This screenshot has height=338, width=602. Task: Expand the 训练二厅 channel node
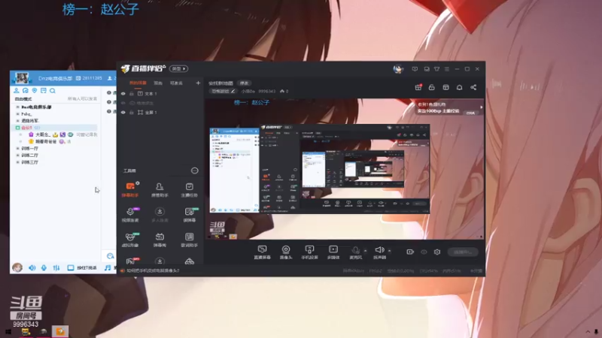[x=17, y=155]
